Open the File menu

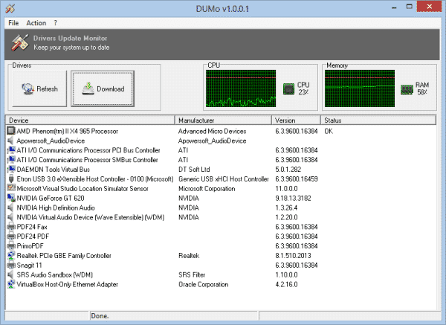(x=13, y=23)
